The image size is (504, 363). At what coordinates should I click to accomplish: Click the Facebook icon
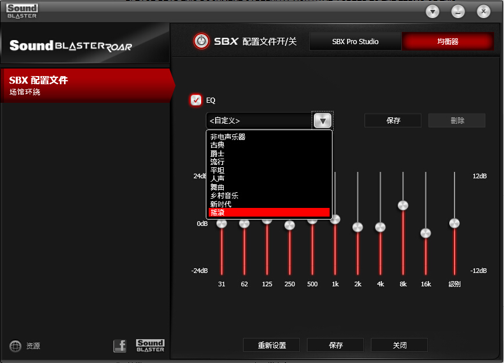(119, 346)
